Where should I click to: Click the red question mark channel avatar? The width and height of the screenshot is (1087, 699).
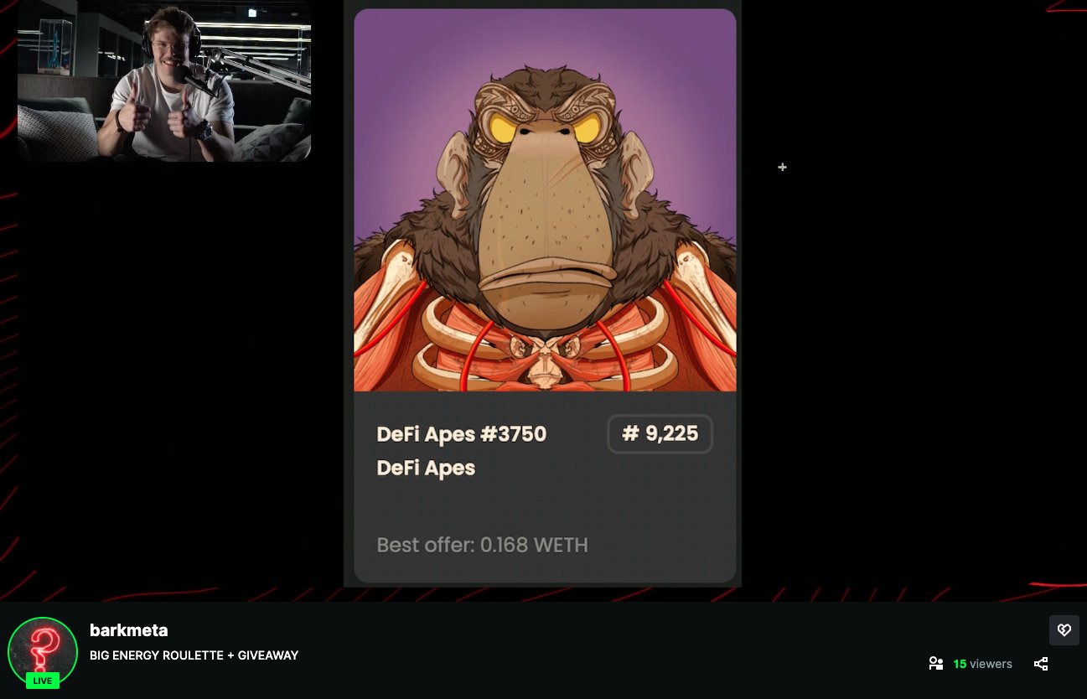click(42, 651)
